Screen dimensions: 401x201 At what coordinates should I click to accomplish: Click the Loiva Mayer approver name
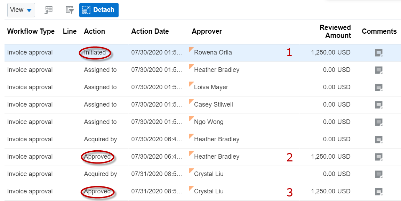click(211, 87)
